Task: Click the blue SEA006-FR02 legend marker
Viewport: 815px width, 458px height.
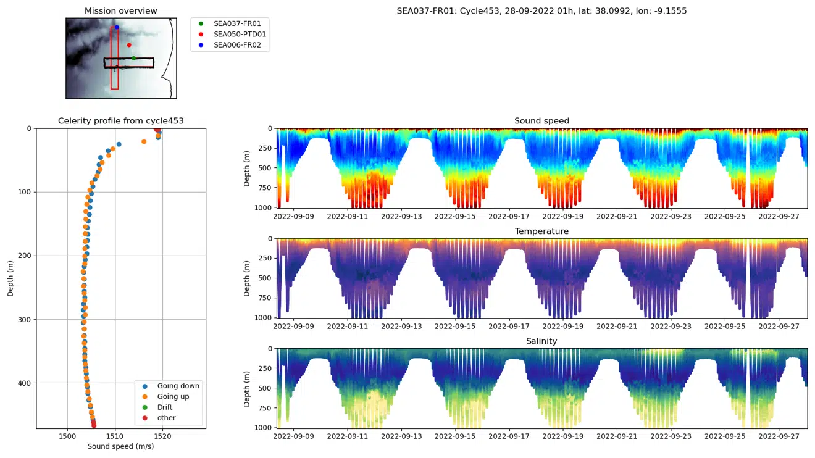Action: coord(201,46)
